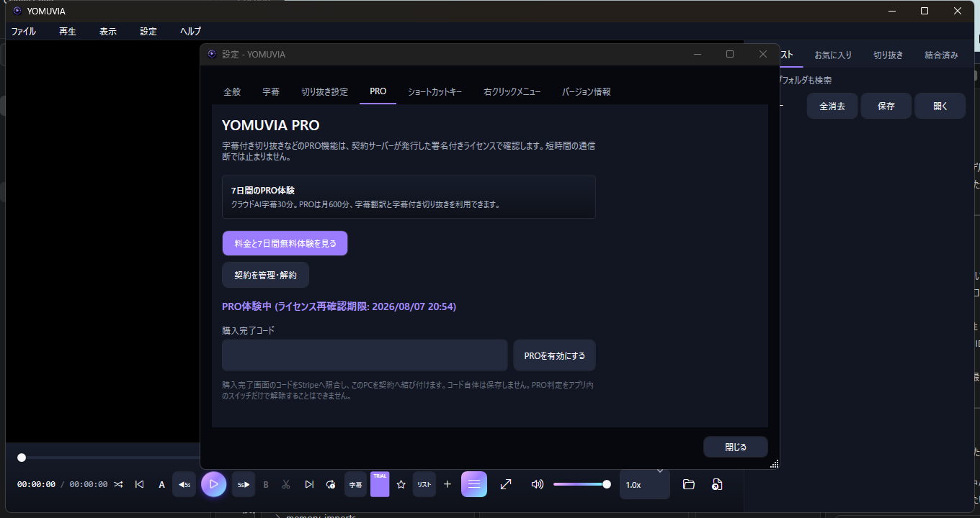Open the 設定 menu
980x518 pixels.
148,31
